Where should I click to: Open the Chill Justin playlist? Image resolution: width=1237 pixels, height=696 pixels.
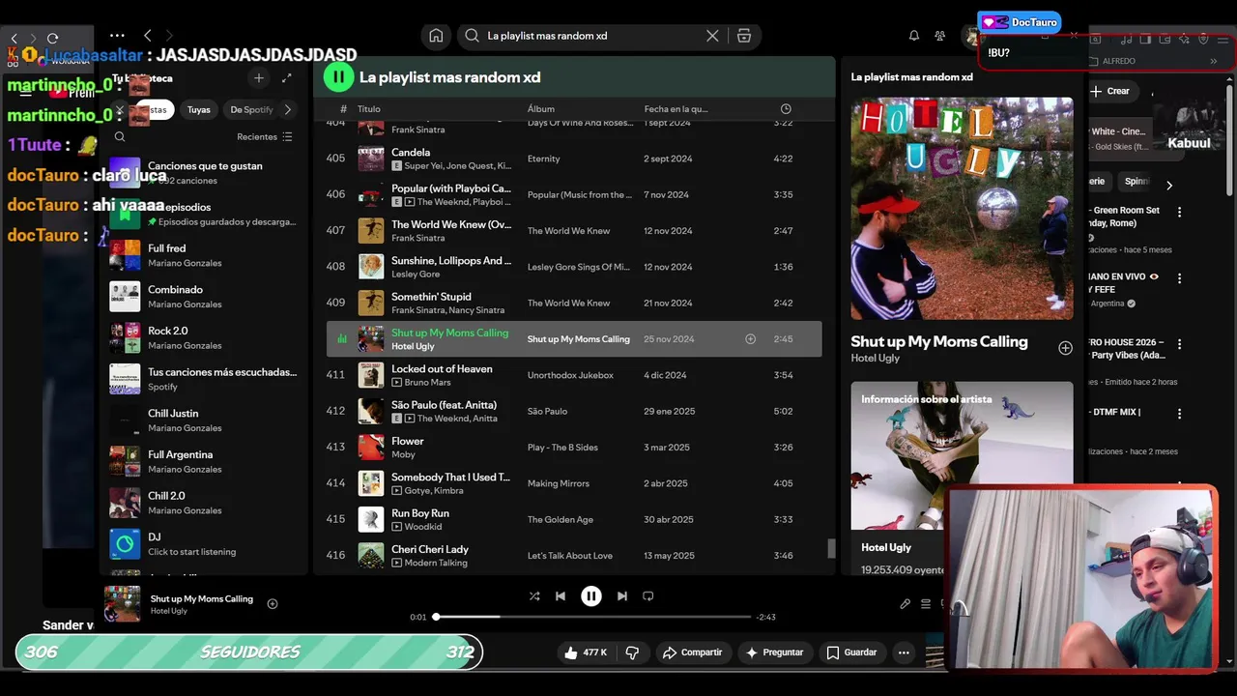coord(203,420)
